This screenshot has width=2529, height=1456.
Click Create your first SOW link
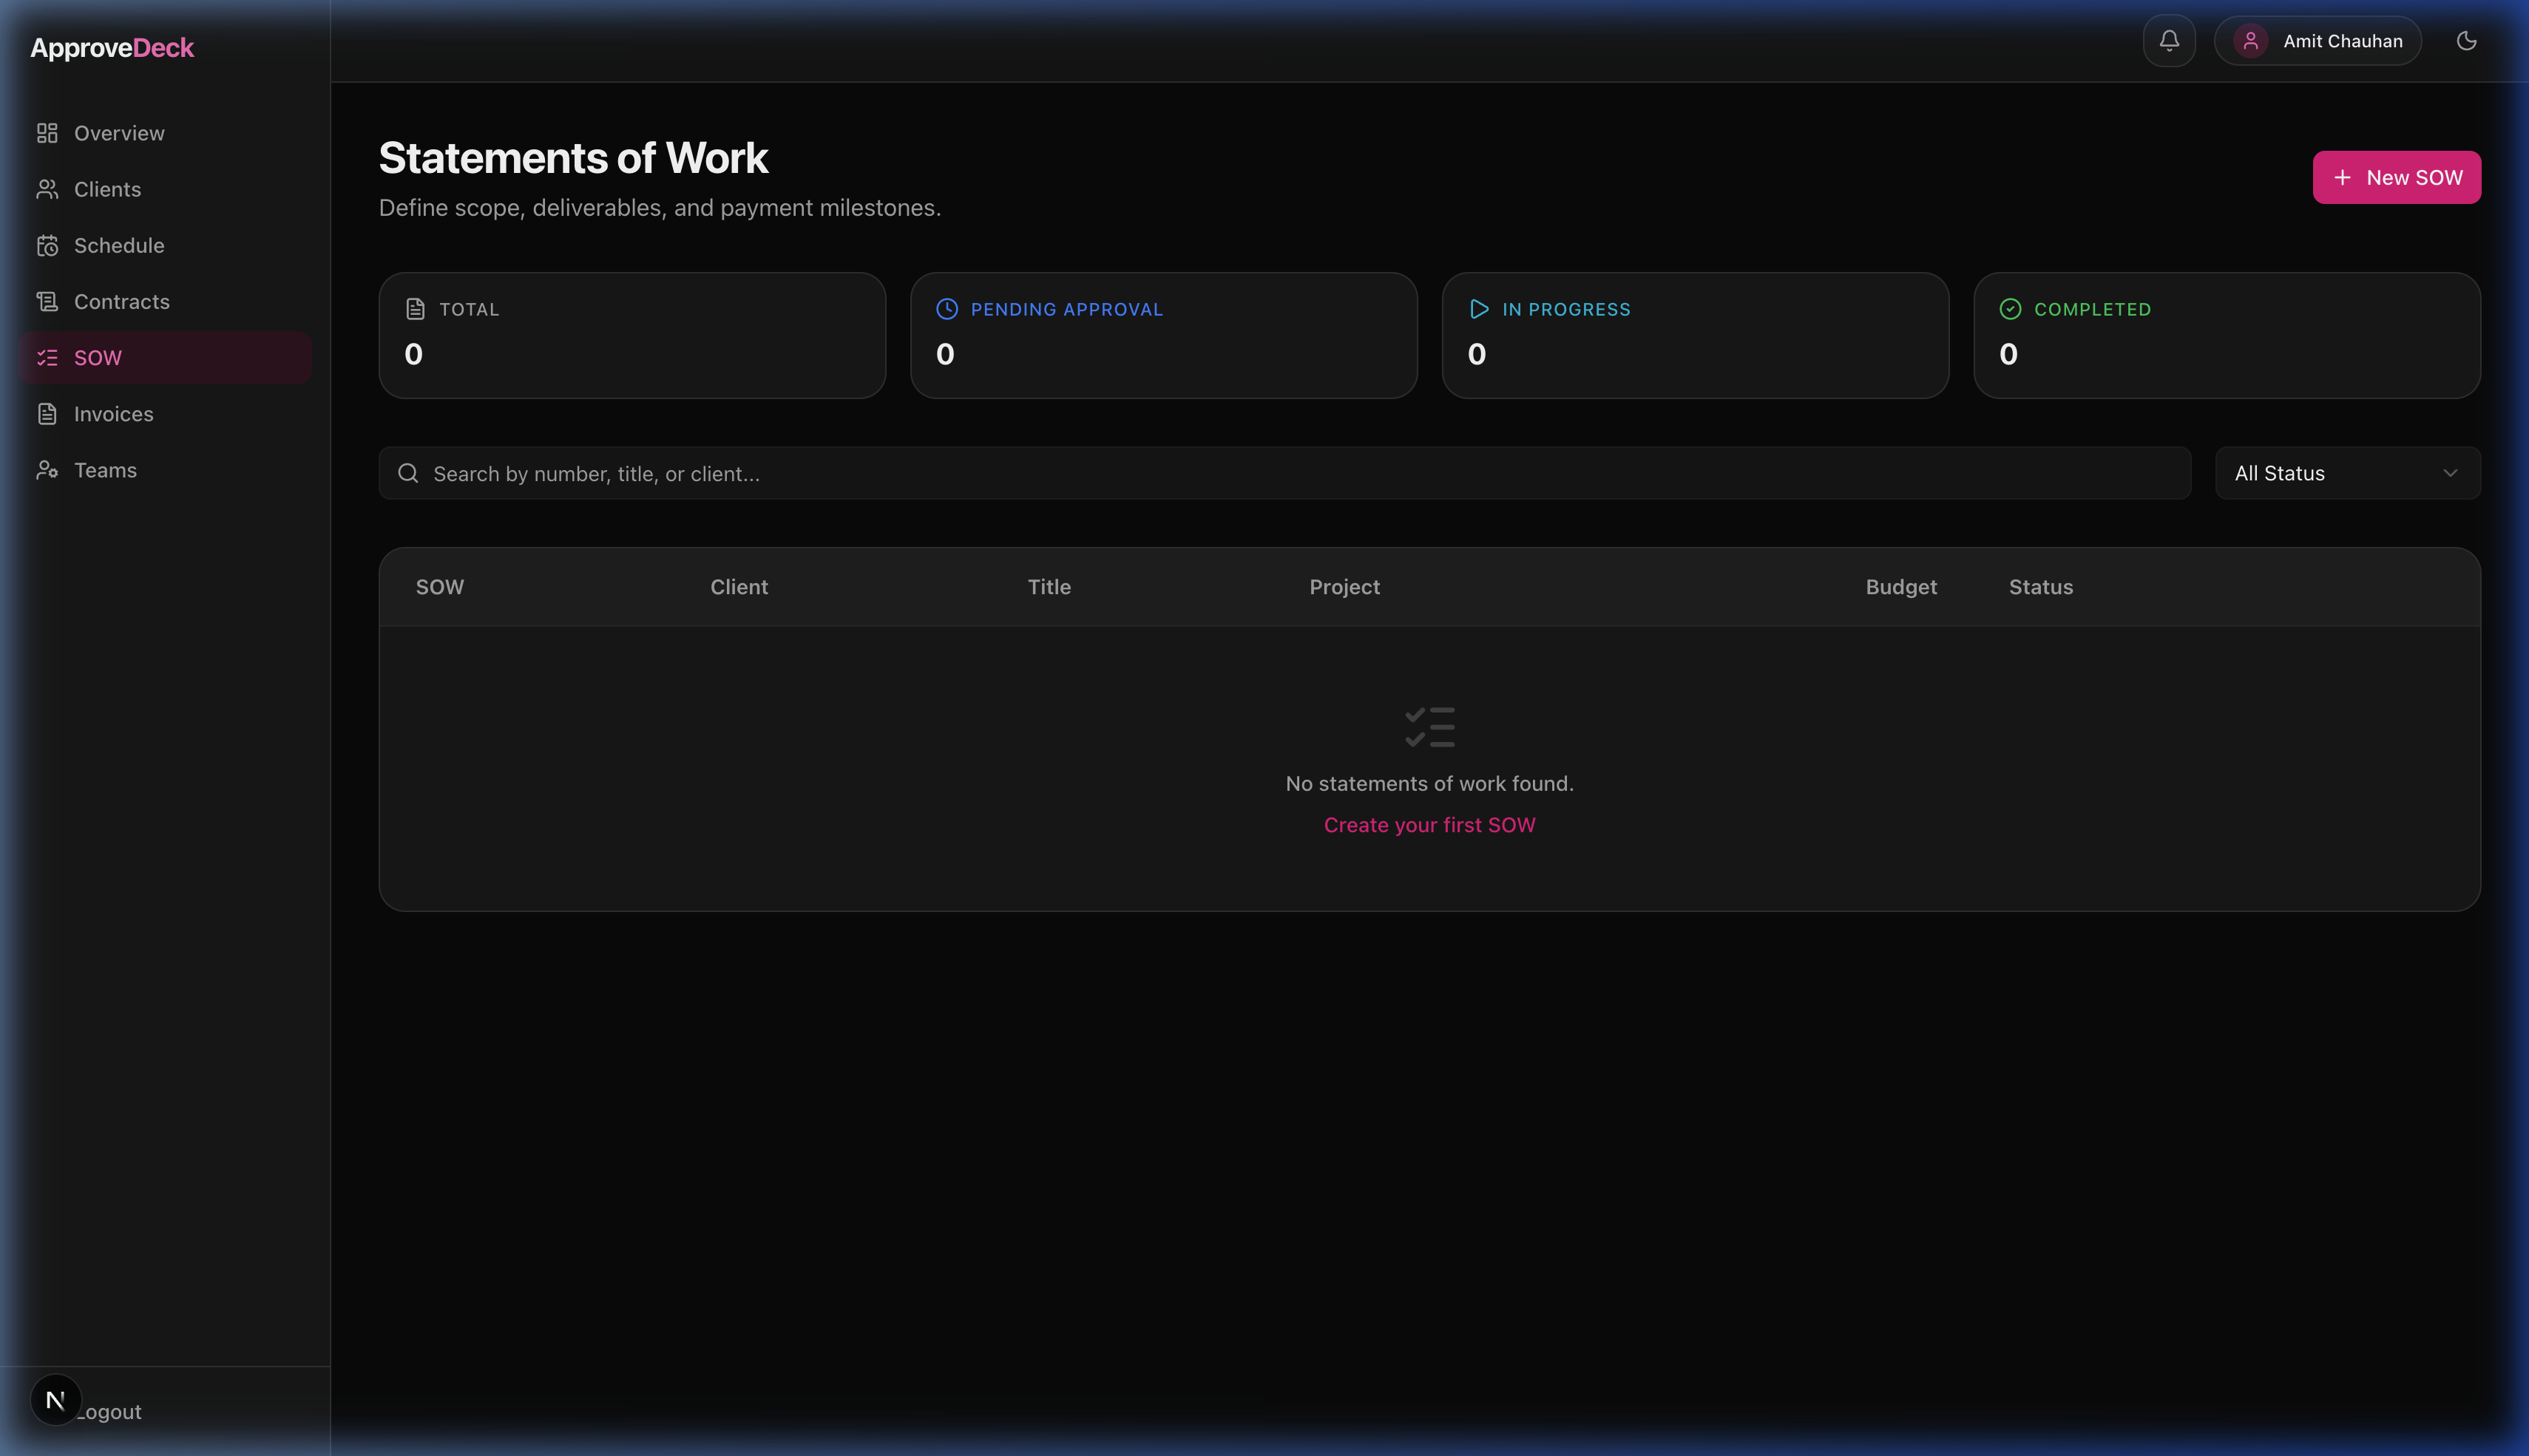pos(1429,825)
